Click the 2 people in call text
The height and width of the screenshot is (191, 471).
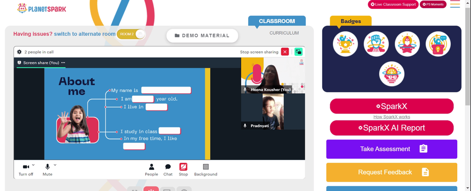click(x=39, y=52)
